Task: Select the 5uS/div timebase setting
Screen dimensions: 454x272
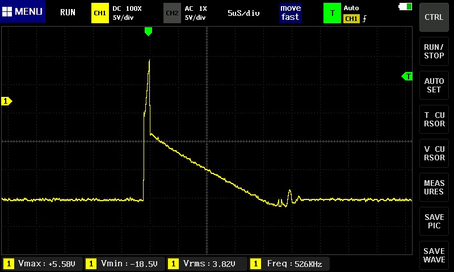Action: (243, 12)
